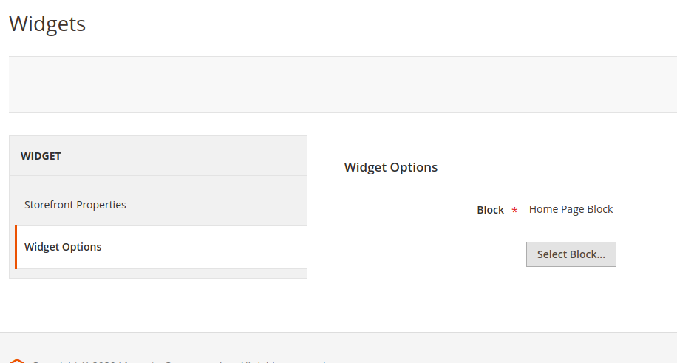
Task: Click the orange active-tab marker bar
Action: tap(16, 247)
